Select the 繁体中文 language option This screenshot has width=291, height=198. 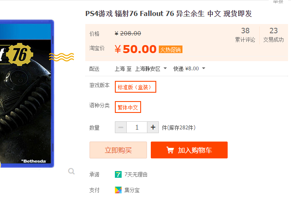click(128, 107)
